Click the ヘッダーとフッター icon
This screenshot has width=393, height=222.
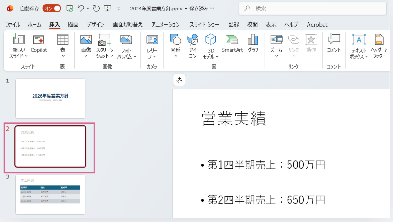click(379, 46)
